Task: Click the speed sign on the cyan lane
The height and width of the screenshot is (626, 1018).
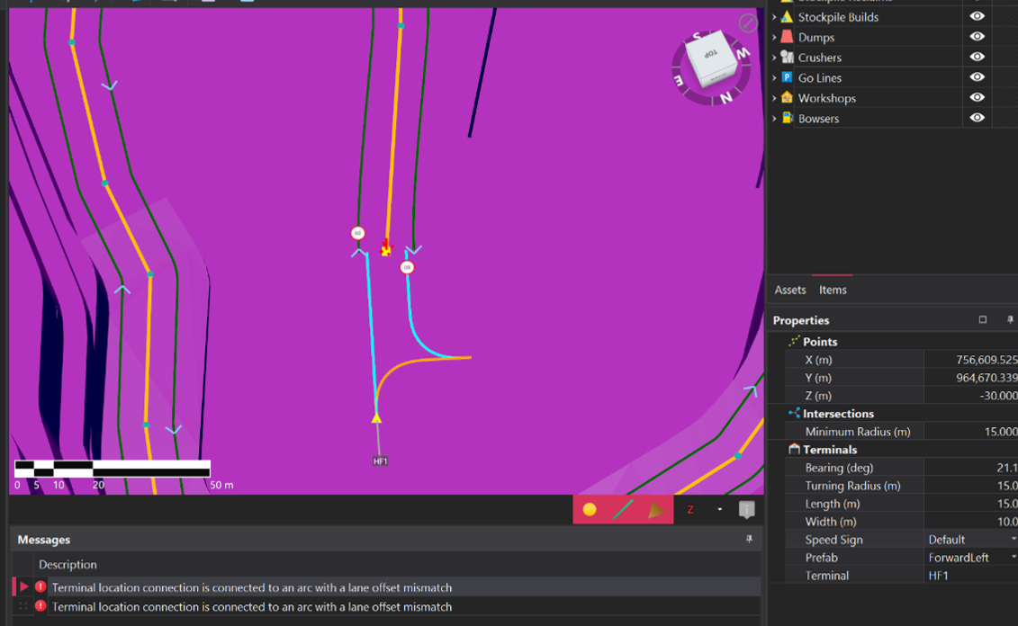Action: [x=407, y=267]
